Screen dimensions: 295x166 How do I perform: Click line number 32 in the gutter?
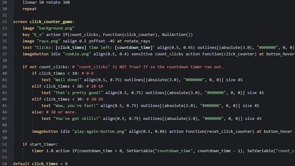pos(5,22)
